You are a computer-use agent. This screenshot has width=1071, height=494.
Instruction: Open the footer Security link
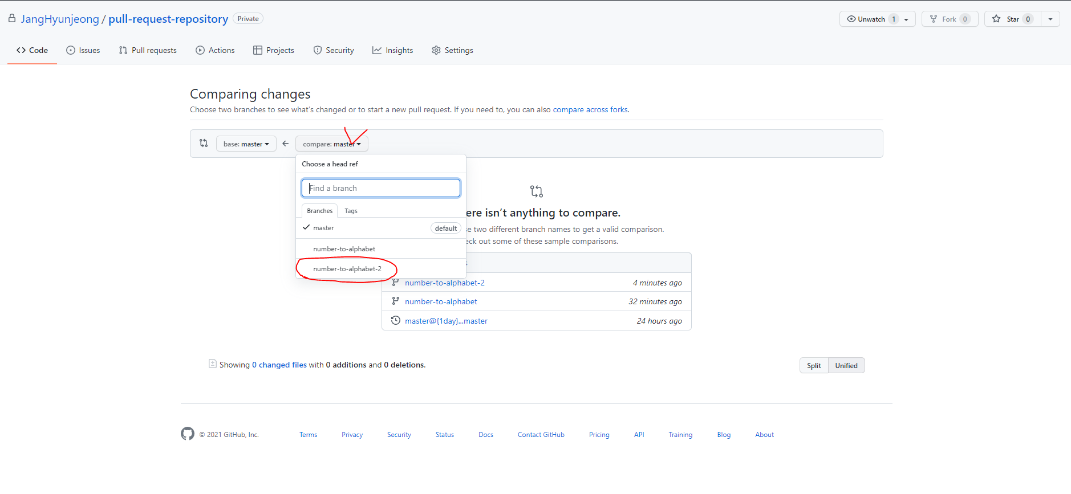pos(399,435)
